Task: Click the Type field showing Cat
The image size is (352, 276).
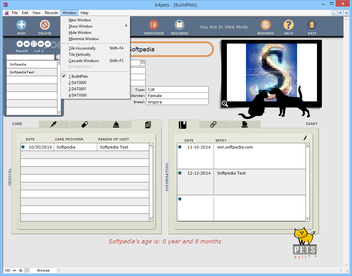Action: click(177, 90)
